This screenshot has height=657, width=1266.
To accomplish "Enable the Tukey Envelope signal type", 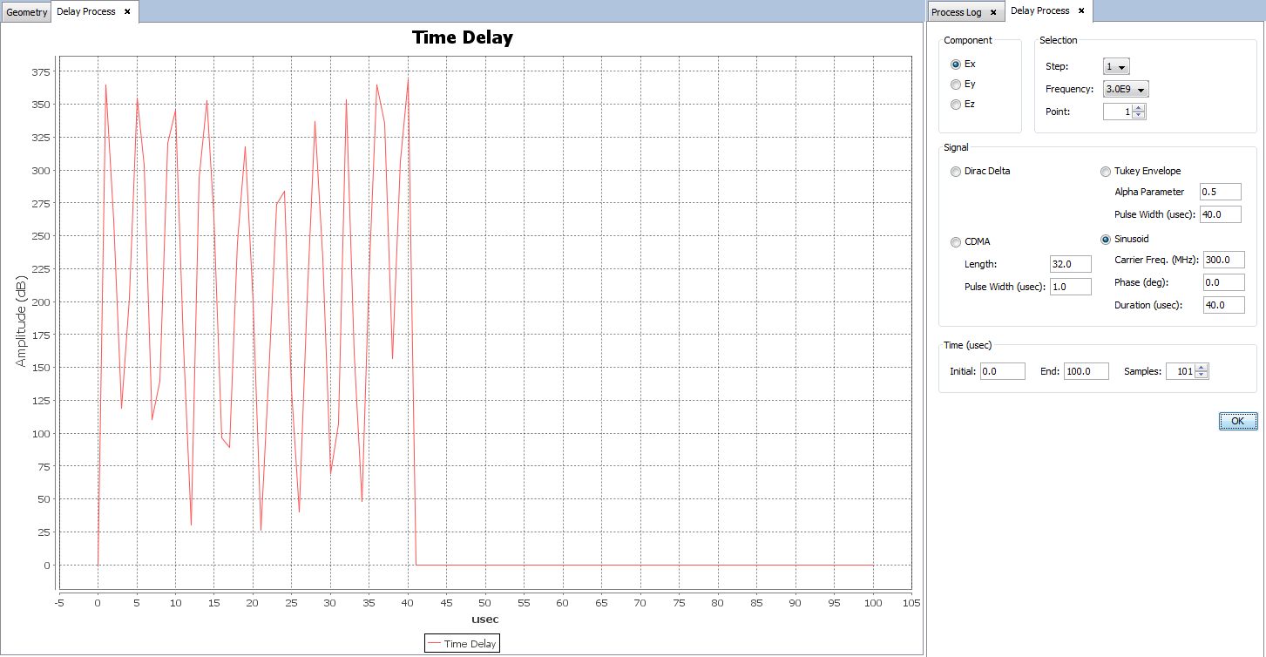I will click(x=1106, y=172).
